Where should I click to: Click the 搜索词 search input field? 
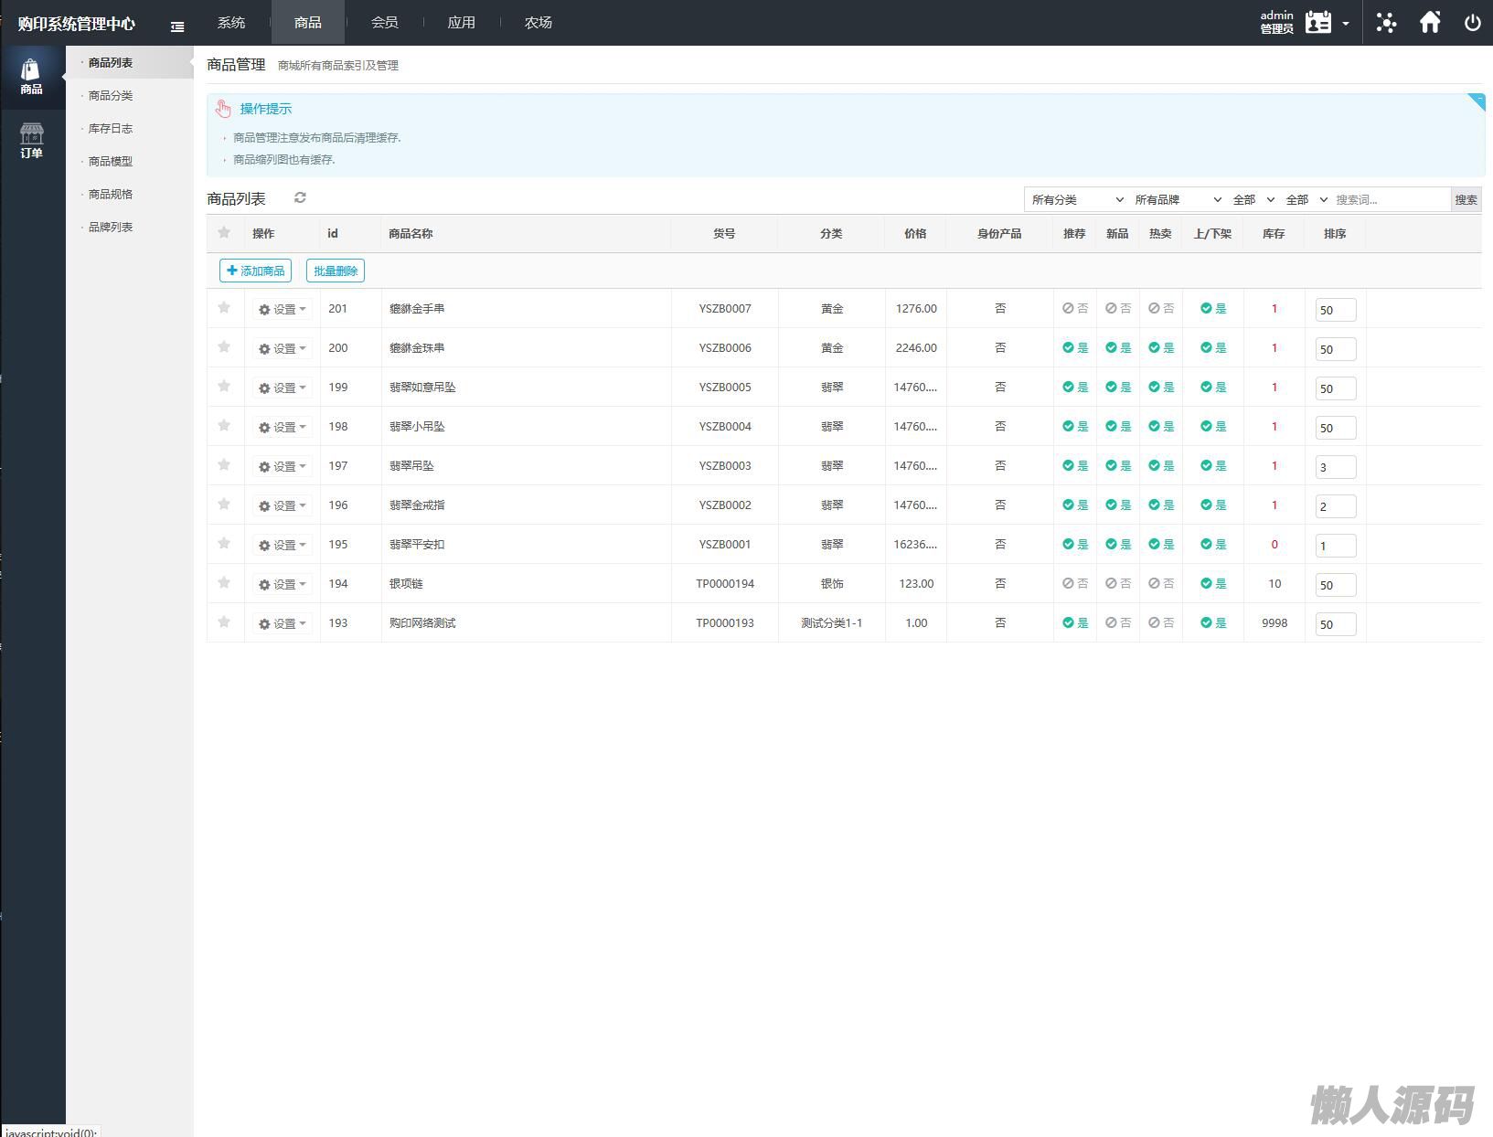point(1391,199)
